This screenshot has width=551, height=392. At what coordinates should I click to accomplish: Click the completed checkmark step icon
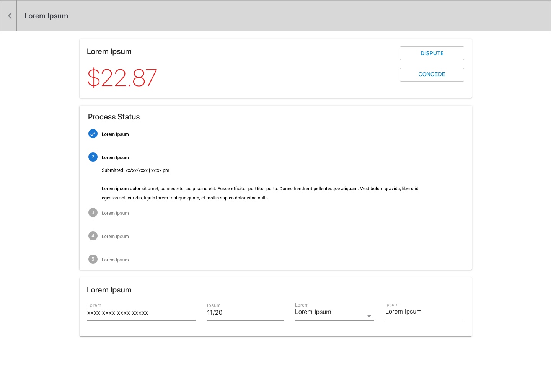[93, 134]
